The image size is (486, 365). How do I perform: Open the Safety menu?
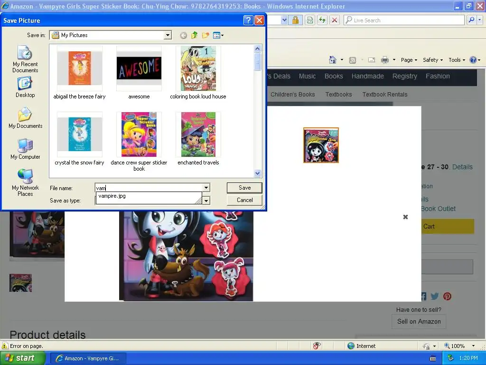point(433,60)
